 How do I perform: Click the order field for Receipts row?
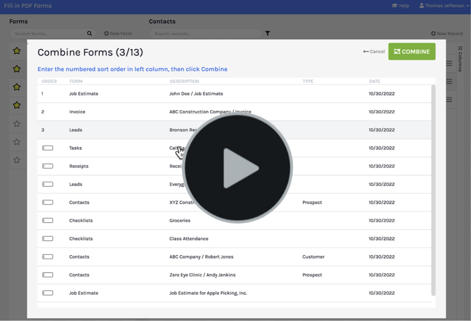[x=48, y=166]
